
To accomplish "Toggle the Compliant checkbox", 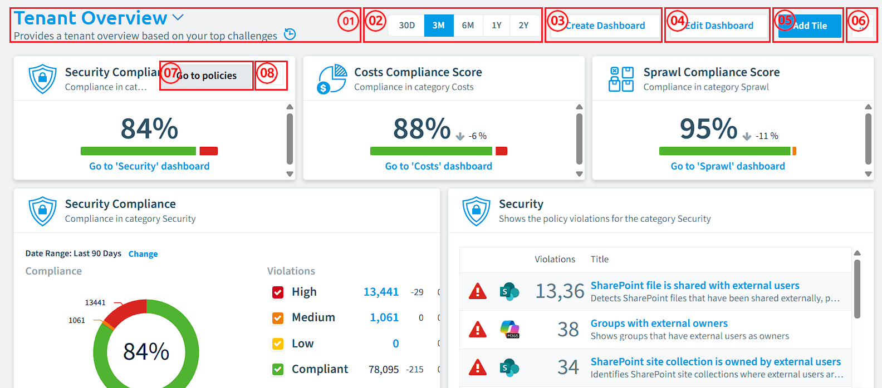I will (278, 369).
